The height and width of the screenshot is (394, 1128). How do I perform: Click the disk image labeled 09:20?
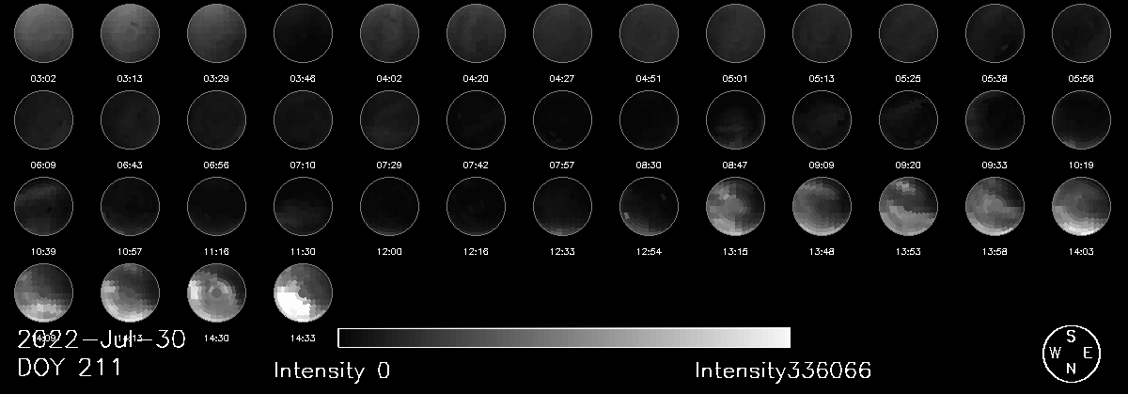coord(908,118)
